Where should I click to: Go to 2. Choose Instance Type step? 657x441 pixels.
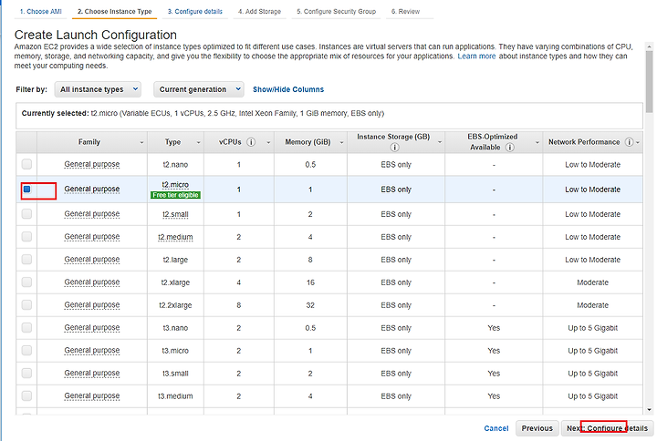coord(114,11)
